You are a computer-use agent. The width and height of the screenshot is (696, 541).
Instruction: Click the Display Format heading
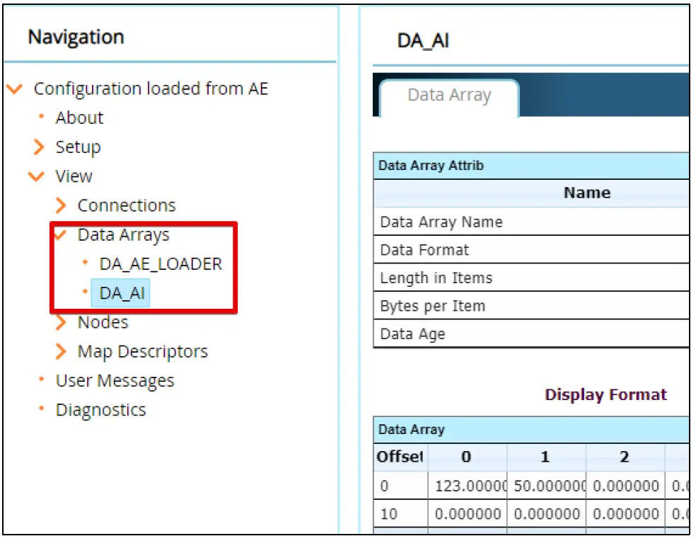[606, 394]
